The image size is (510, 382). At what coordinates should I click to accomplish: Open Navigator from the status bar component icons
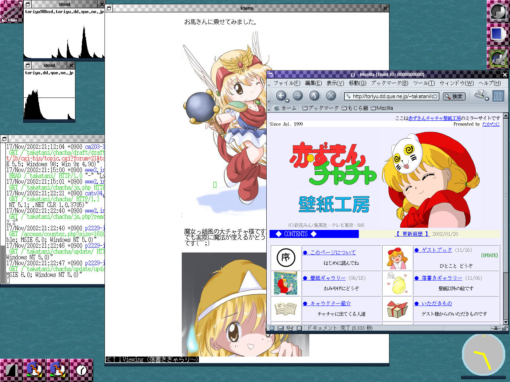272,328
